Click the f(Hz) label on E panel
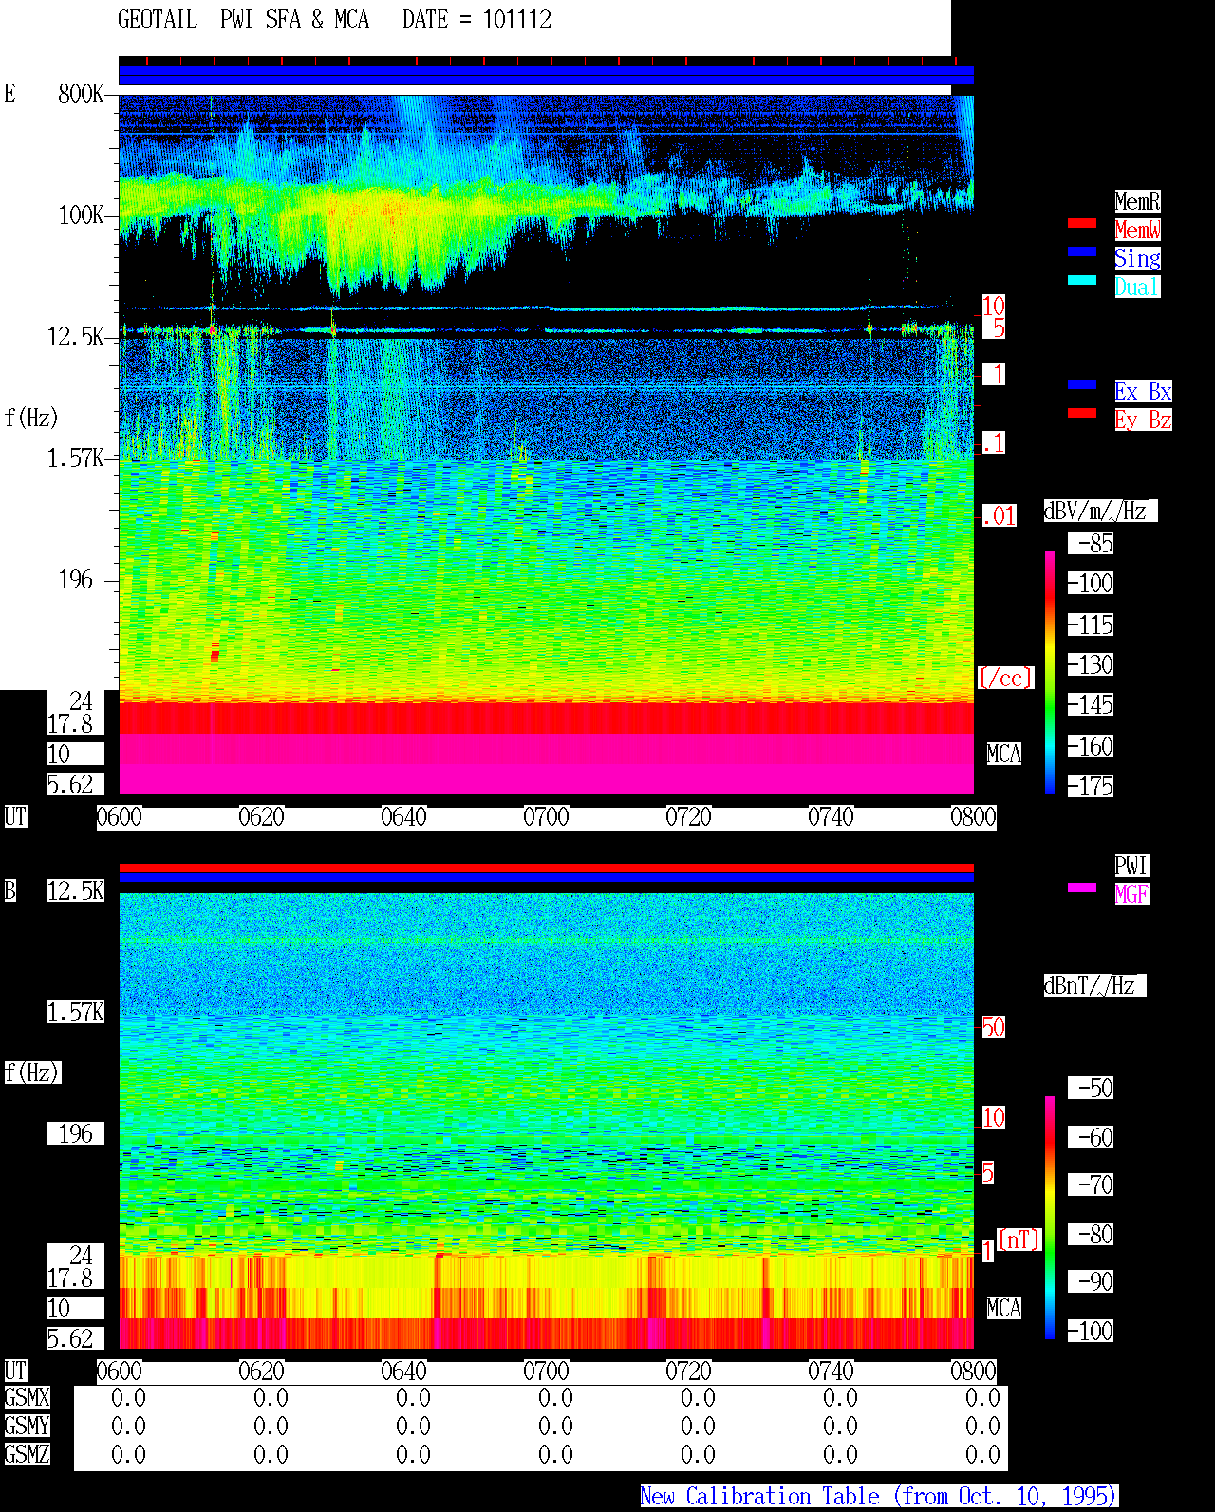Image resolution: width=1215 pixels, height=1512 pixels. 31,418
